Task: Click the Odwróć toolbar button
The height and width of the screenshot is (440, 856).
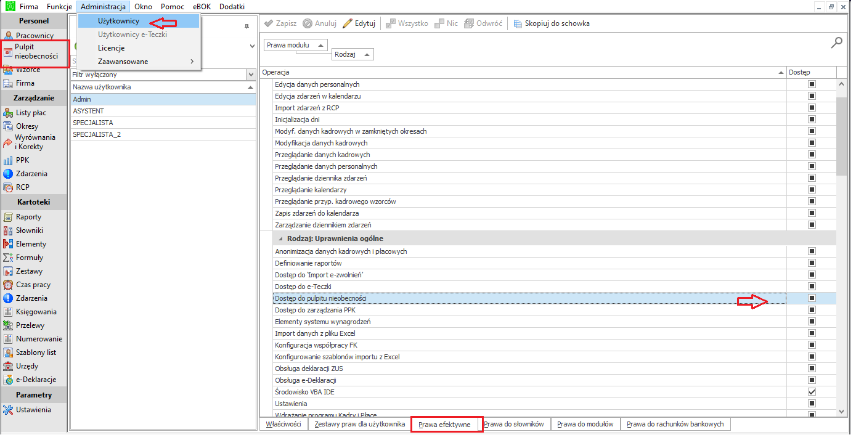Action: tap(483, 23)
